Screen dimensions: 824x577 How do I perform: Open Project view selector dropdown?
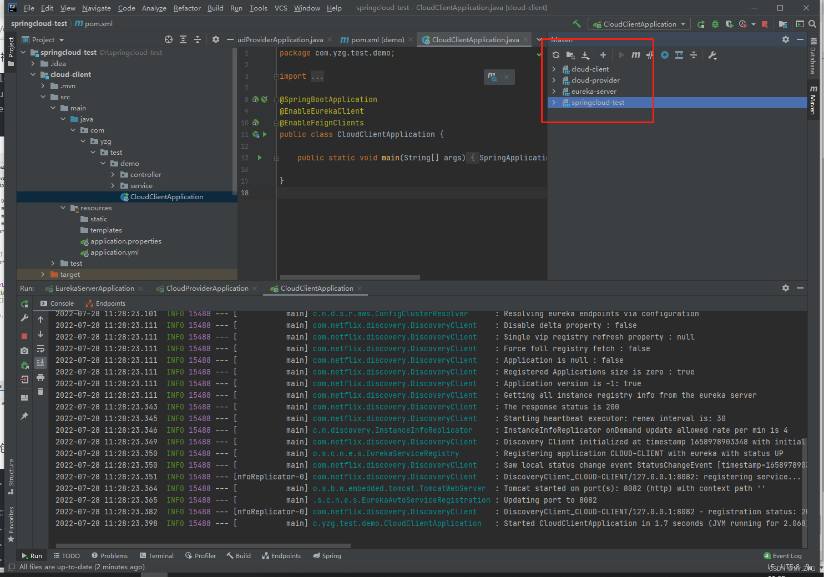pyautogui.click(x=43, y=39)
